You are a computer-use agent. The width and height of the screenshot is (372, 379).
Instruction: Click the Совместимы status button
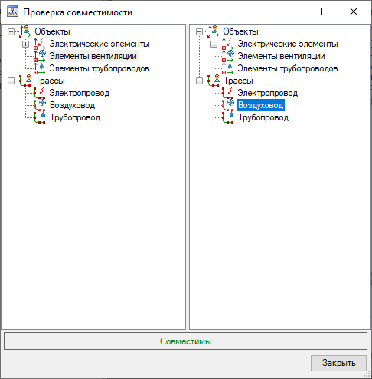point(185,341)
